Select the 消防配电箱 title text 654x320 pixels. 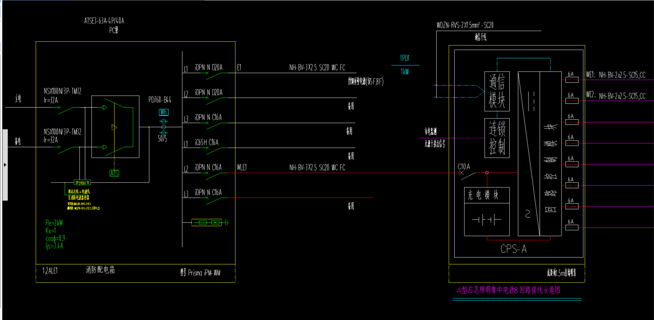pos(100,270)
